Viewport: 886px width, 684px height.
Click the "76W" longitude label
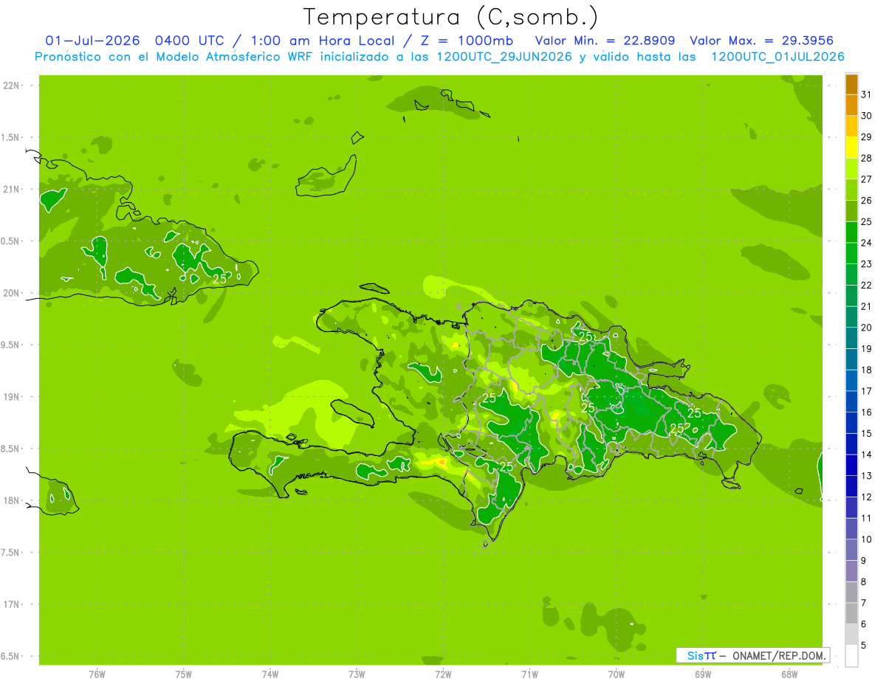pyautogui.click(x=97, y=674)
